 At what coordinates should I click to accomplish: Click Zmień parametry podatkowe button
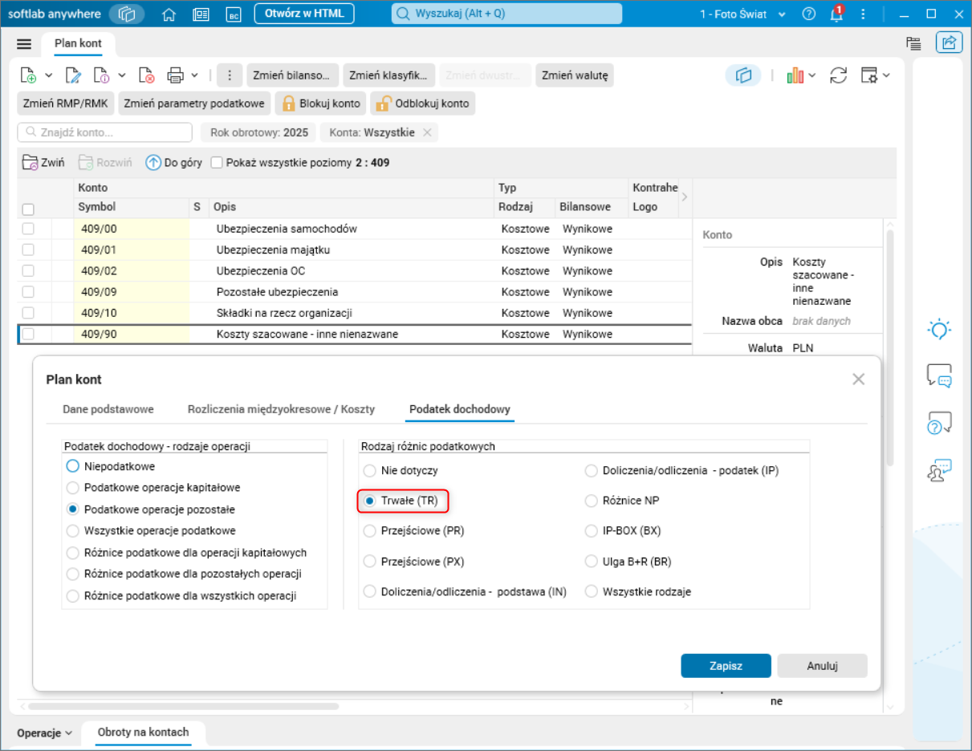pyautogui.click(x=194, y=104)
